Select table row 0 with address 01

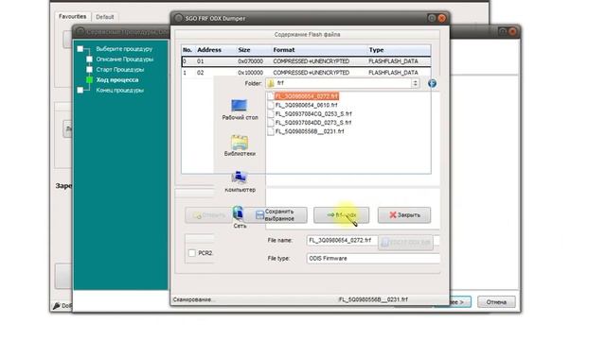306,61
